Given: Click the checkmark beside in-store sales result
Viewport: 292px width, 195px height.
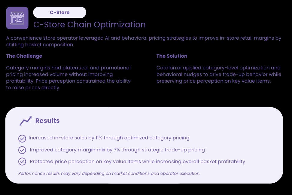Looking at the screenshot, I should (22, 139).
